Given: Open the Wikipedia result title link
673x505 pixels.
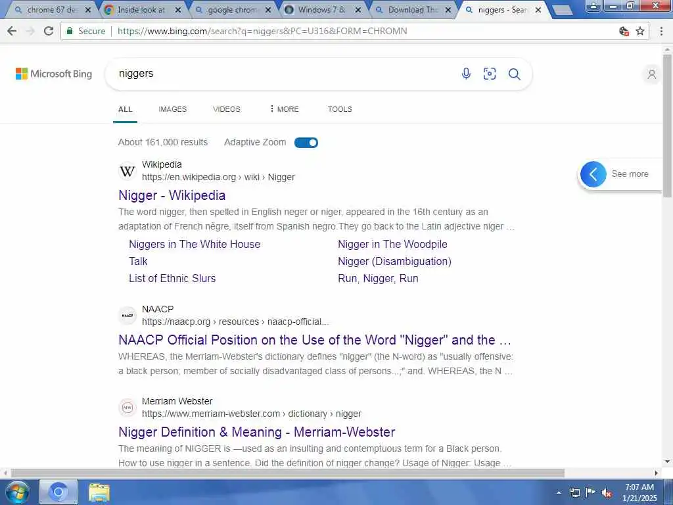Looking at the screenshot, I should (x=172, y=195).
